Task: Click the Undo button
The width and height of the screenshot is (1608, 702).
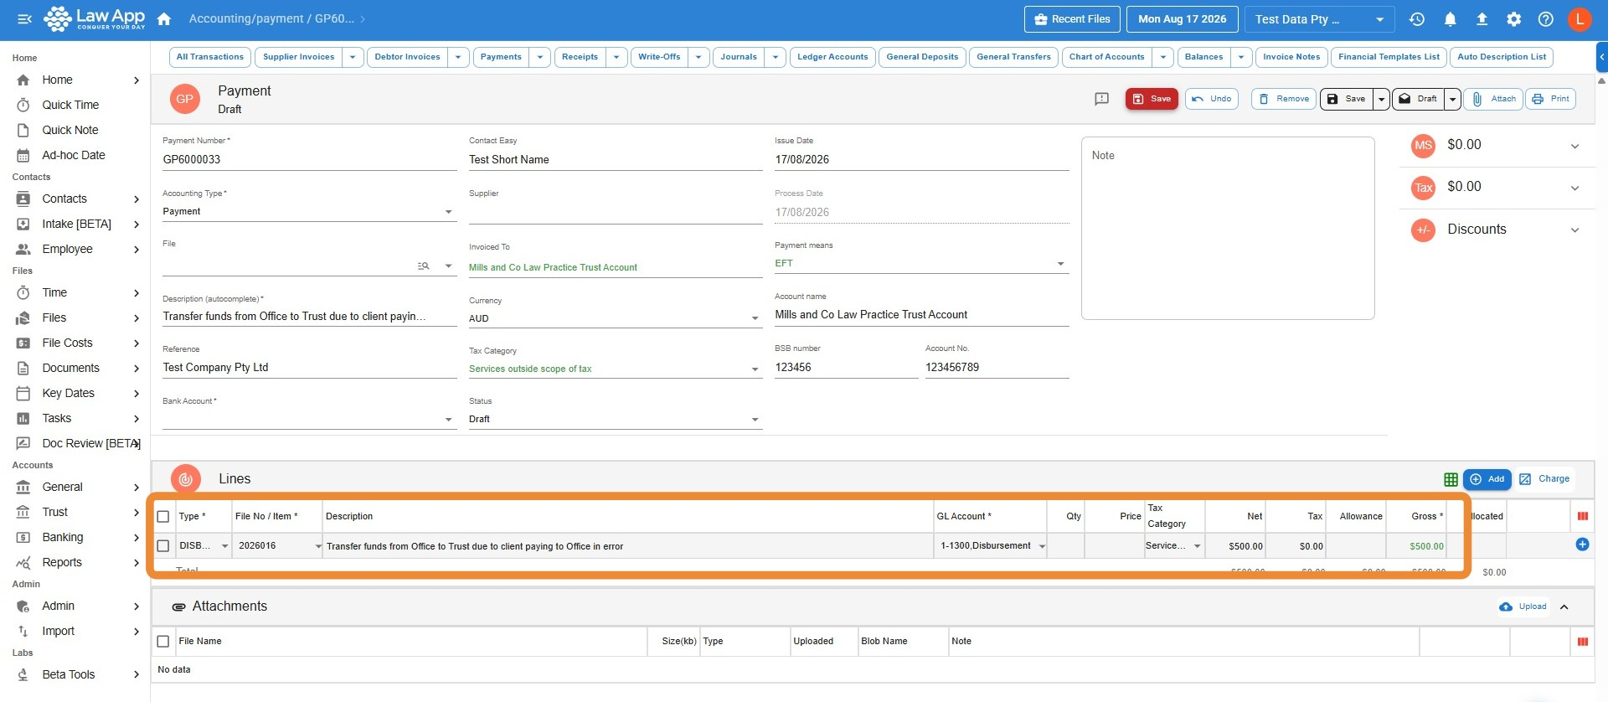Action: (1212, 99)
